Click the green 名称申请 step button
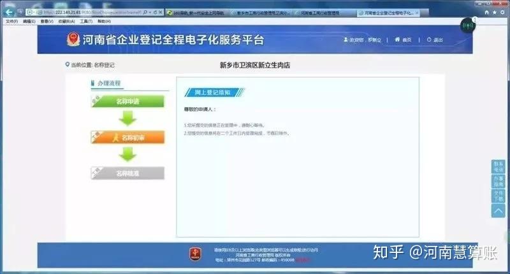 pyautogui.click(x=127, y=101)
